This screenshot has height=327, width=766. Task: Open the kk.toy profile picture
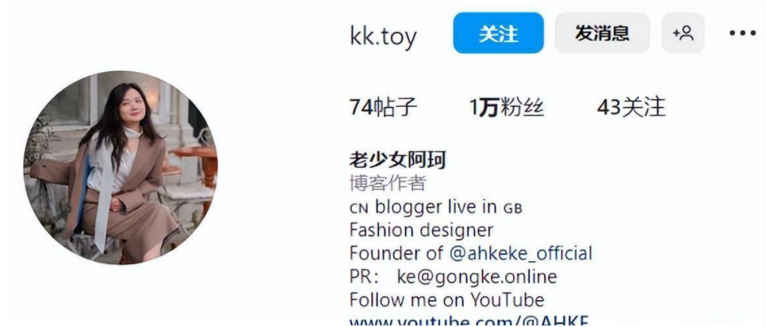(121, 168)
